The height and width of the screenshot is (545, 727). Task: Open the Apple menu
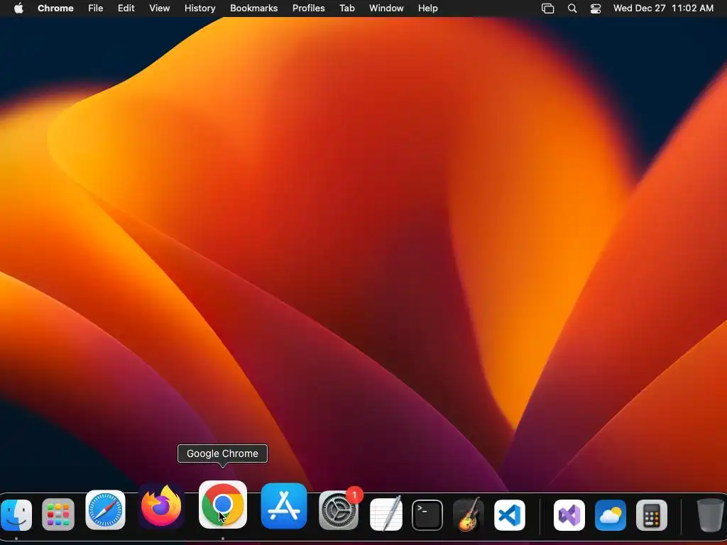point(18,9)
